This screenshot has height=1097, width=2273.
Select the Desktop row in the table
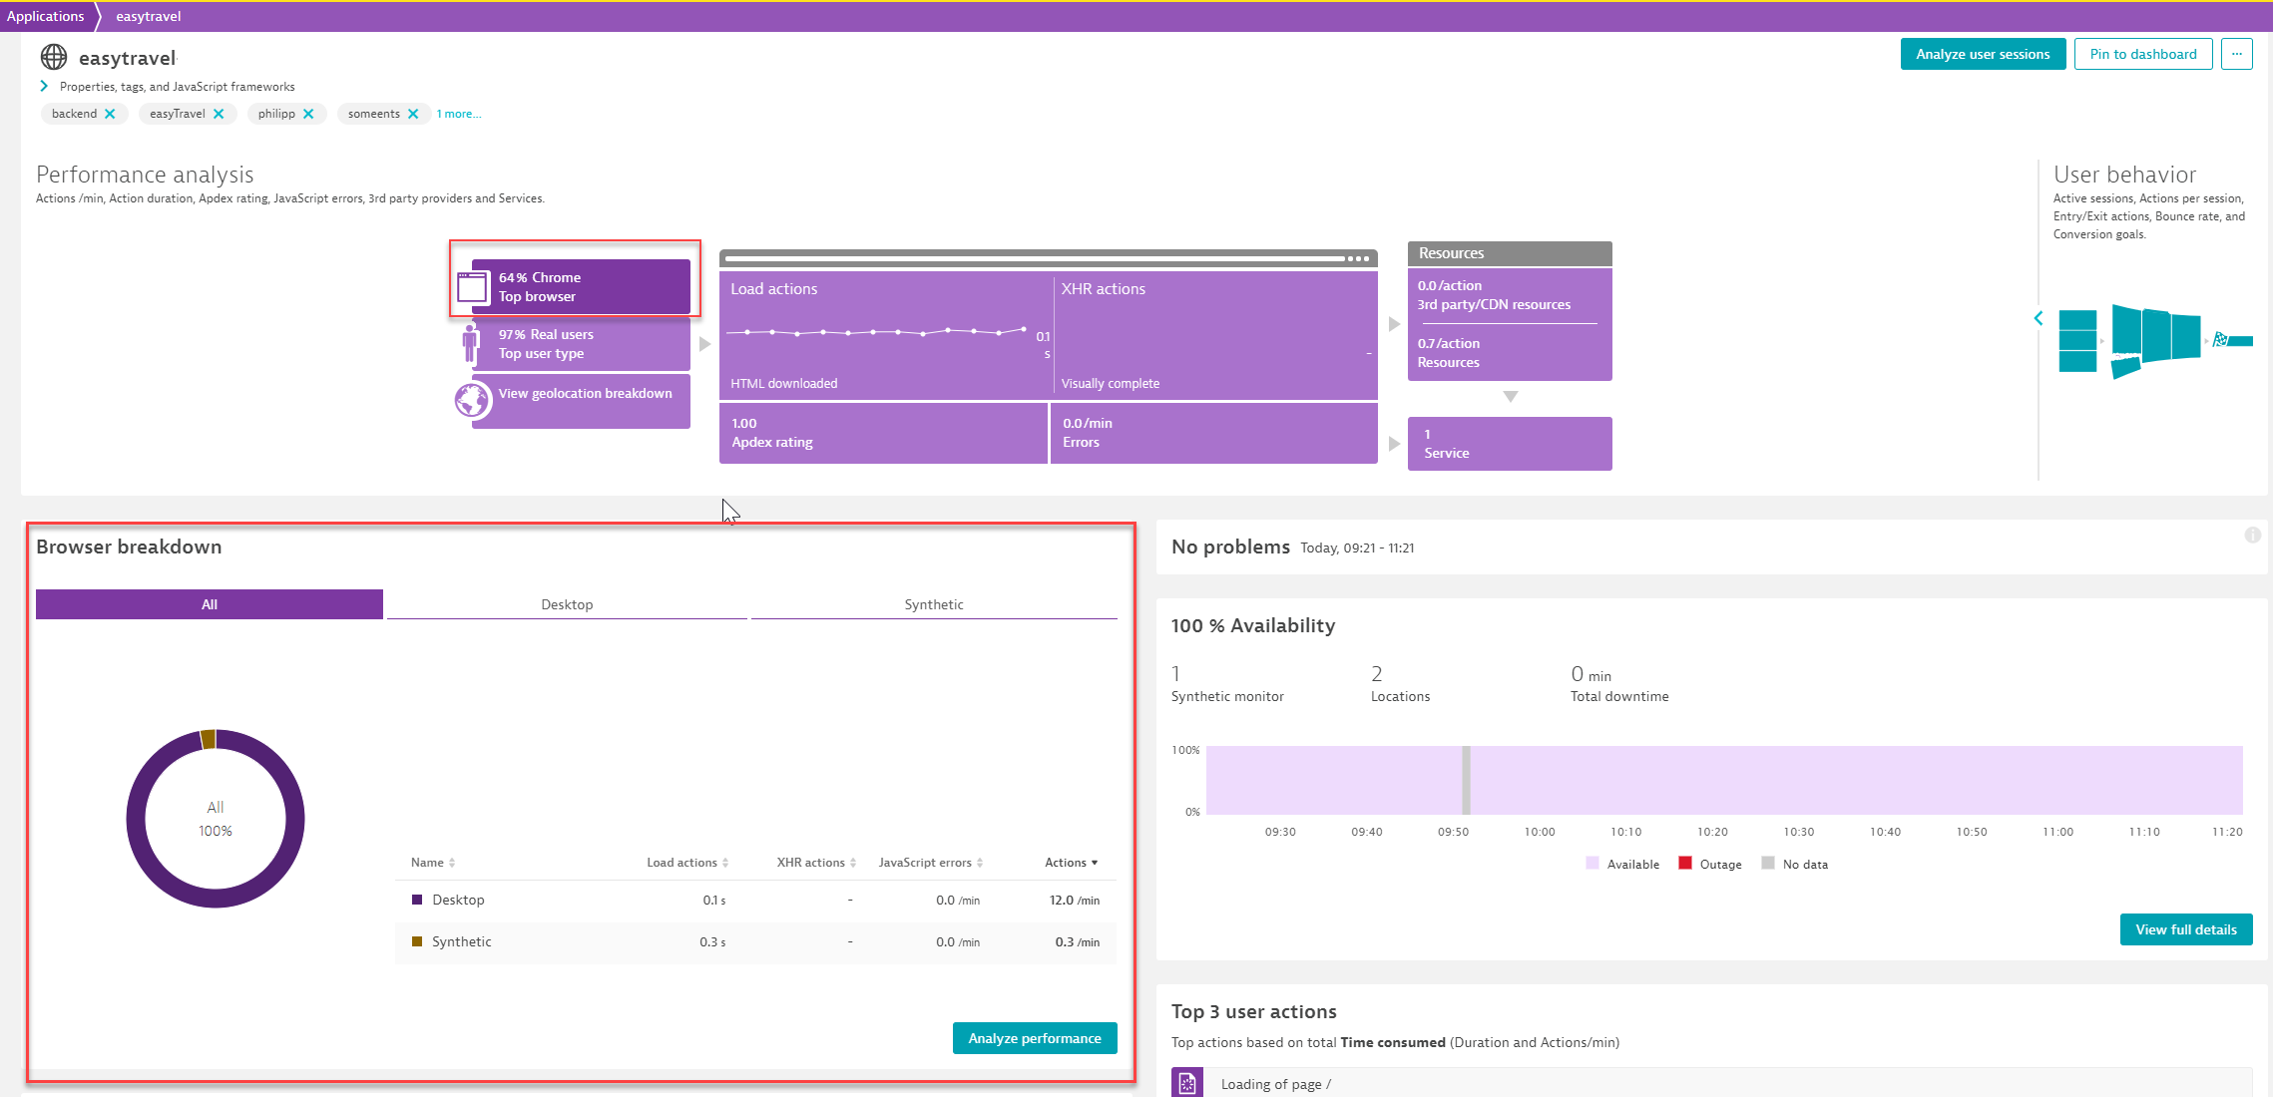[755, 900]
